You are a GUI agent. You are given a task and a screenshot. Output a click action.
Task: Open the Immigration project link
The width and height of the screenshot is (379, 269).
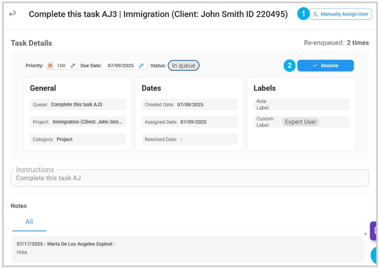tap(87, 122)
